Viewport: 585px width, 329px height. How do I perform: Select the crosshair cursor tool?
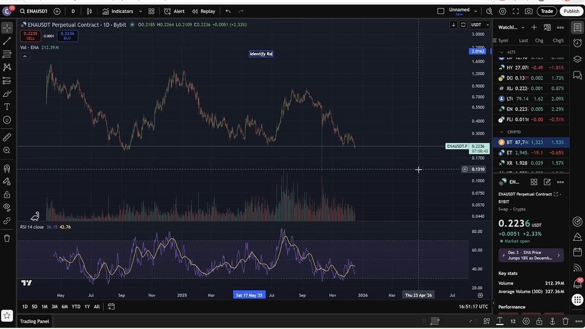point(6,28)
